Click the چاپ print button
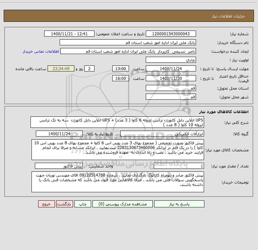This screenshot has width=258, height=250. click(x=83, y=204)
